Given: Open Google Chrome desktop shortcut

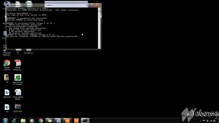Looking at the screenshot, I should click(x=7, y=65).
